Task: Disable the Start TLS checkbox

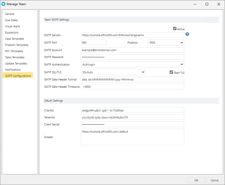Action: pyautogui.click(x=171, y=72)
